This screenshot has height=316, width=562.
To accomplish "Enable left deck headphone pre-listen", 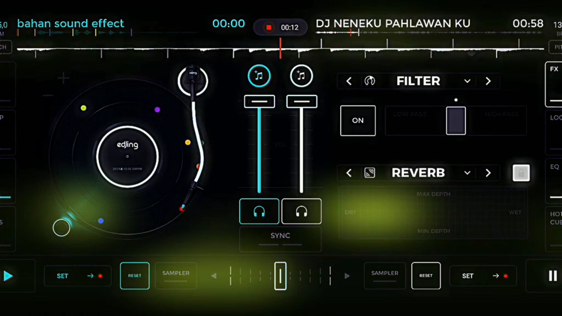I will pos(259,211).
